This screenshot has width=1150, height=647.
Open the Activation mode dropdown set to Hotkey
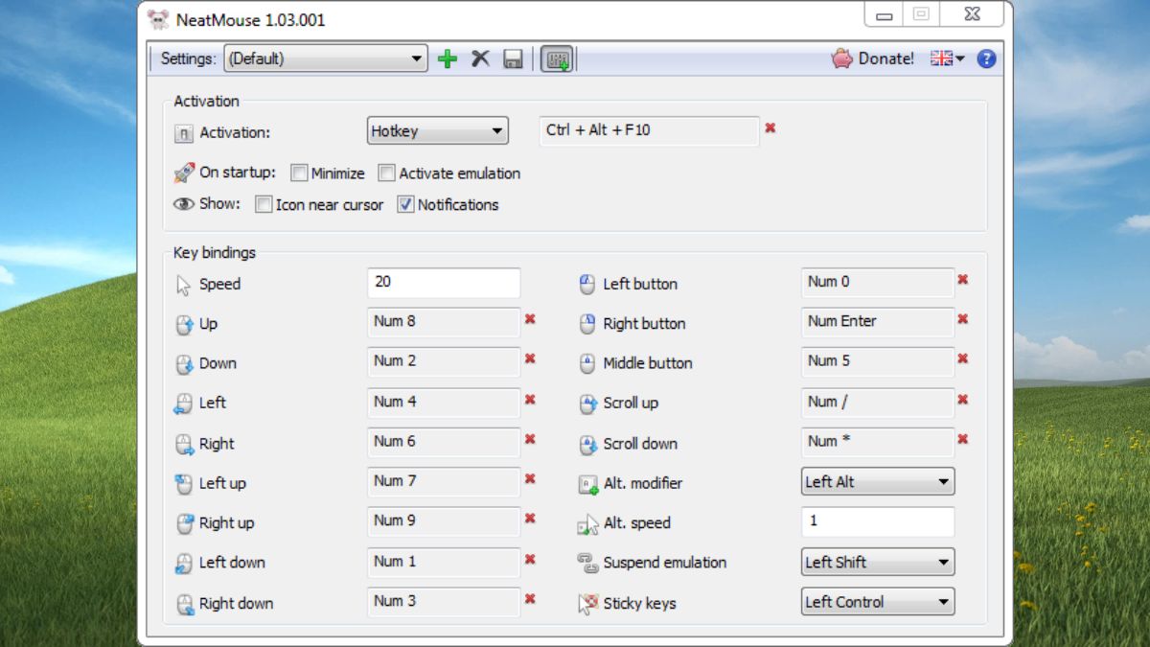point(437,131)
